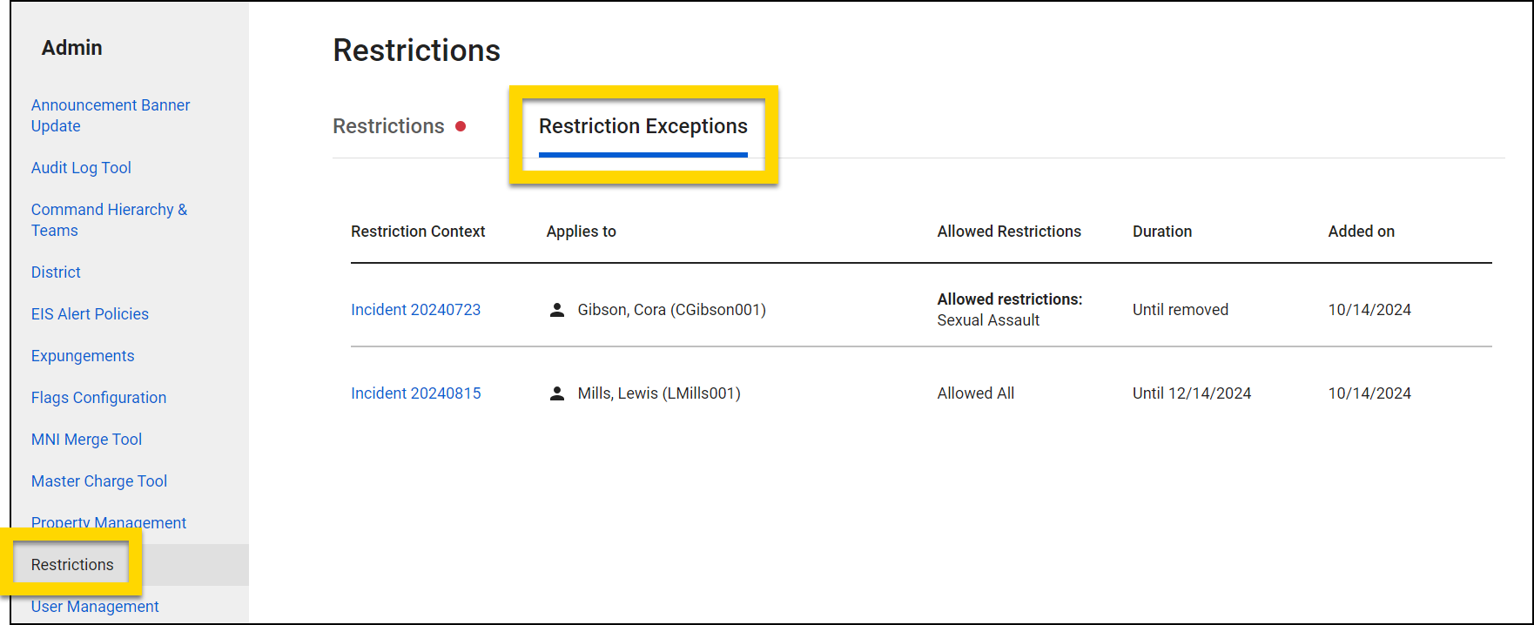The width and height of the screenshot is (1534, 625).
Task: Open the Audit Log Tool
Action: 81,168
